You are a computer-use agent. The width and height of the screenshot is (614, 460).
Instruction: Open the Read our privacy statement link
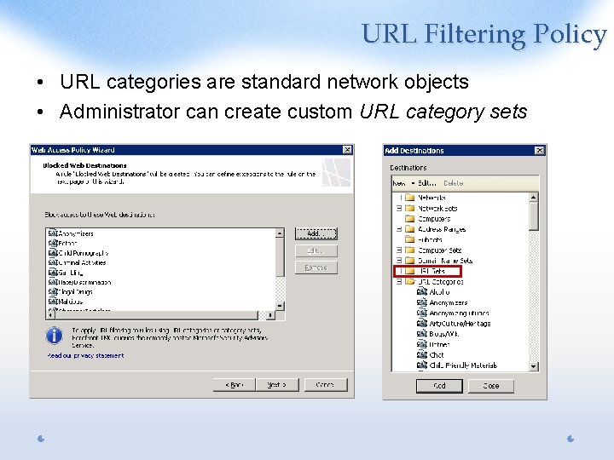click(86, 355)
